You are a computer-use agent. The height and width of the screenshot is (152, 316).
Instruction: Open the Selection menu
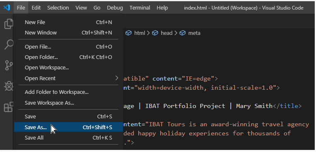point(58,7)
